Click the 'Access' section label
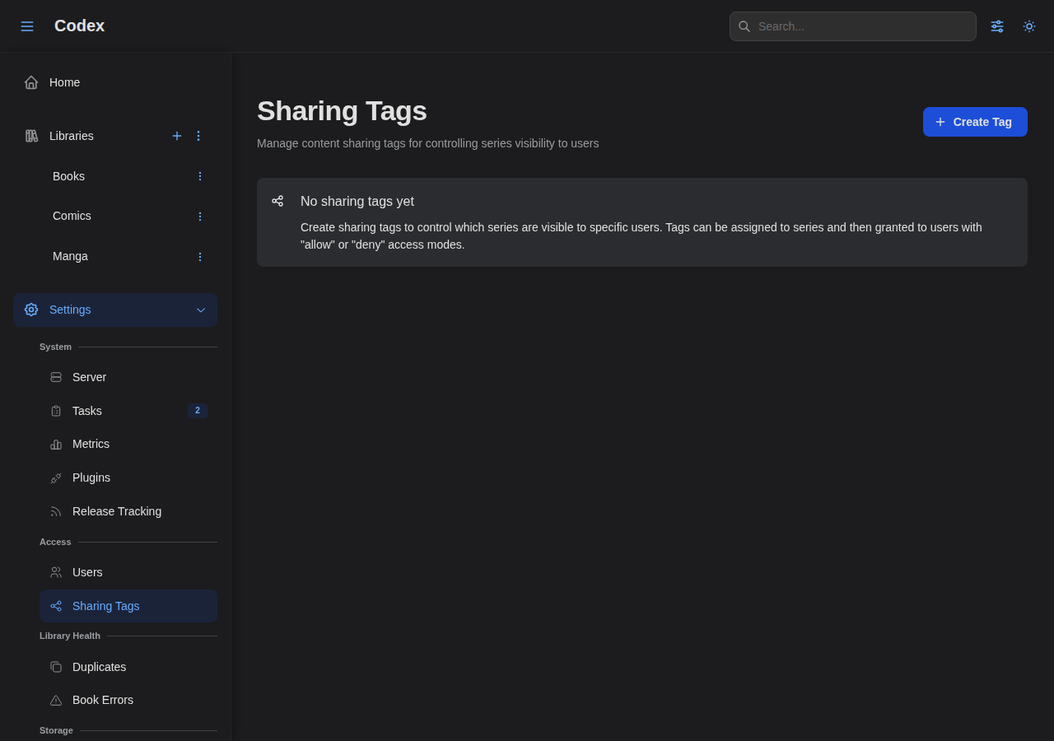Image resolution: width=1054 pixels, height=741 pixels. pos(55,542)
